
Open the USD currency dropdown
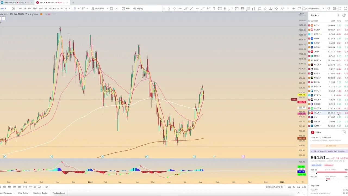tap(302, 14)
